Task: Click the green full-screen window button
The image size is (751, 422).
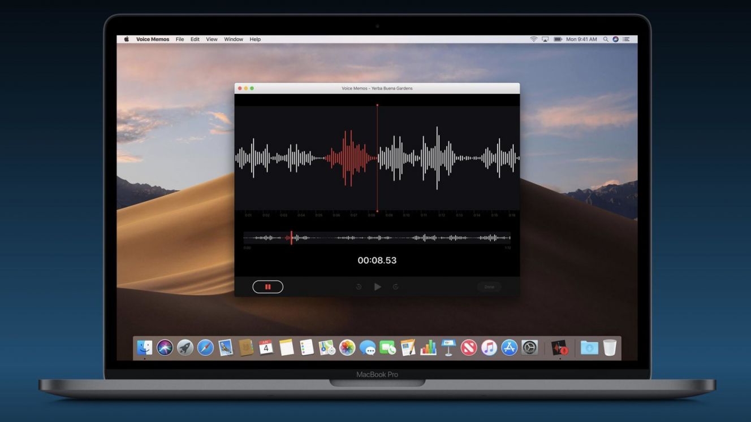Action: click(x=252, y=88)
